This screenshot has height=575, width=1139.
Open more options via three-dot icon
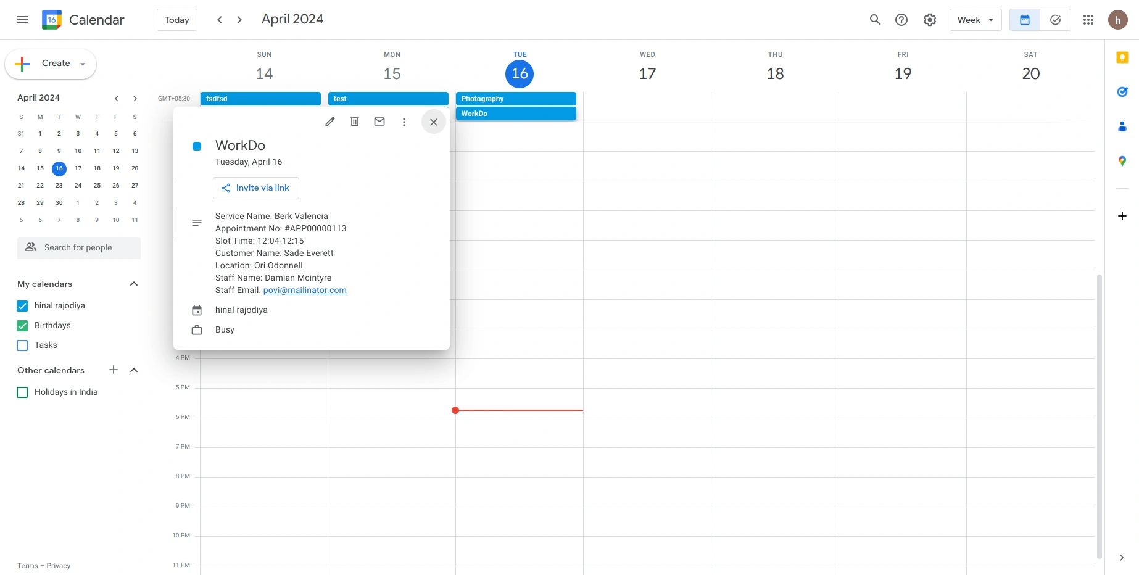click(x=404, y=122)
